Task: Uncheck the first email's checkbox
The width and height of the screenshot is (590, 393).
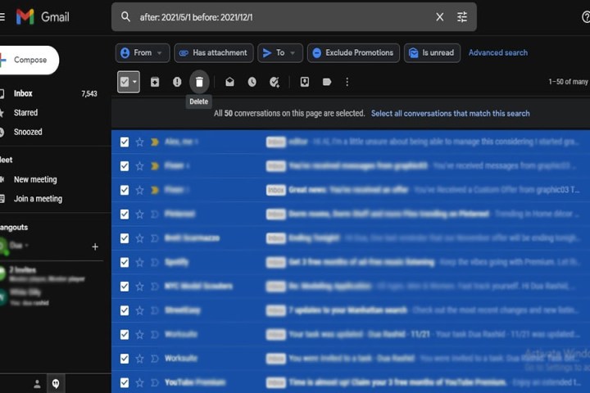Action: (x=125, y=142)
